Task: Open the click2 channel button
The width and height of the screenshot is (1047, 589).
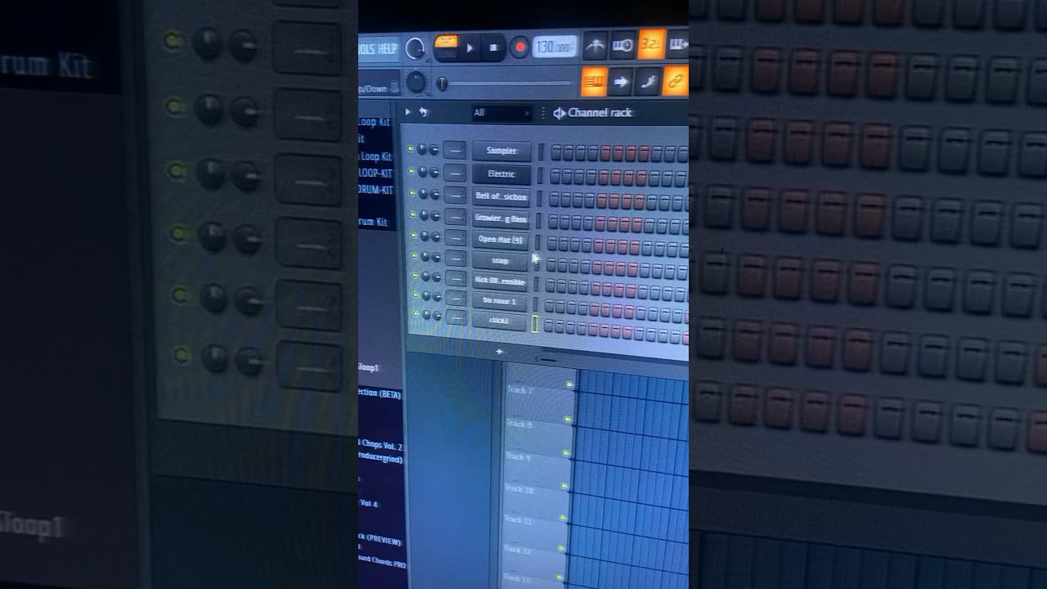Action: (499, 321)
